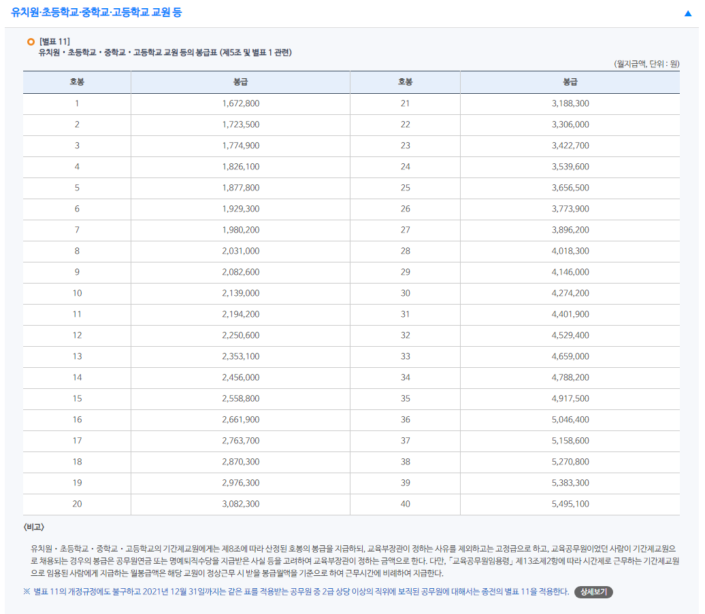The height and width of the screenshot is (614, 705).
Task: Select the salary value 4,917,500
Action: tap(570, 399)
